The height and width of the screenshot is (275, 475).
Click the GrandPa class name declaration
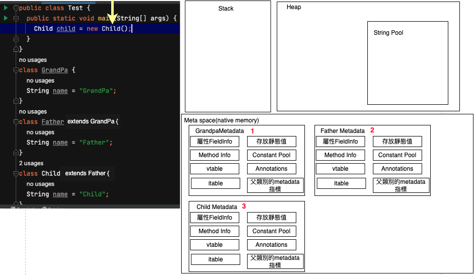pyautogui.click(x=54, y=70)
